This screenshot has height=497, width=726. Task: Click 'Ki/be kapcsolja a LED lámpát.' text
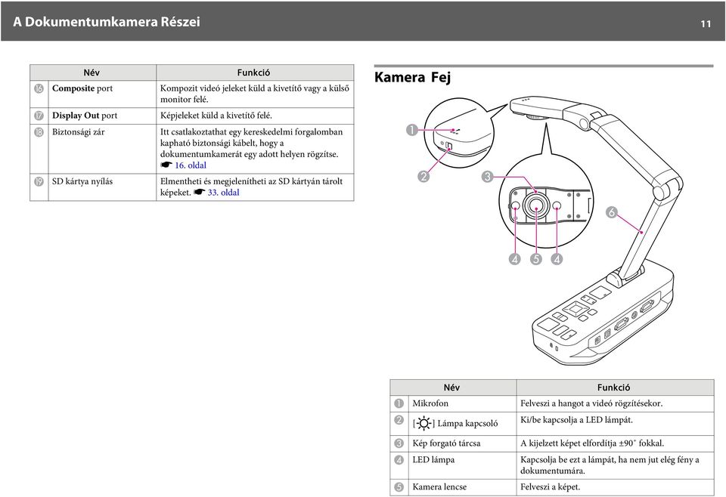point(576,420)
